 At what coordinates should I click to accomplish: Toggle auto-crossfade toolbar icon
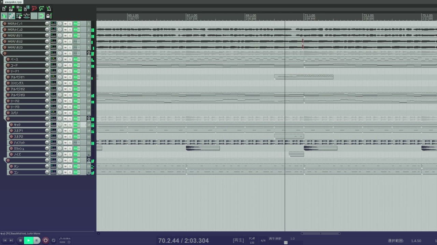[x=4, y=16]
